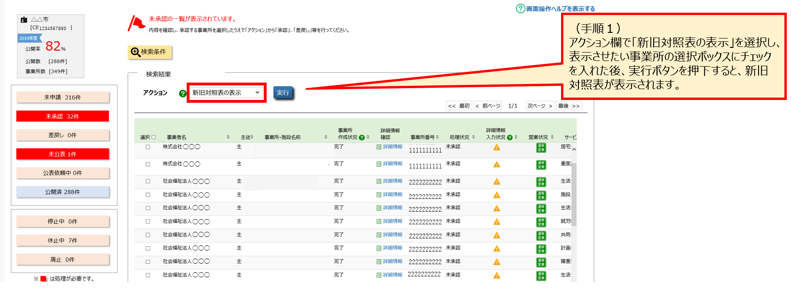Click warning icon in 居宅 service row
This screenshot has width=791, height=305.
click(497, 147)
